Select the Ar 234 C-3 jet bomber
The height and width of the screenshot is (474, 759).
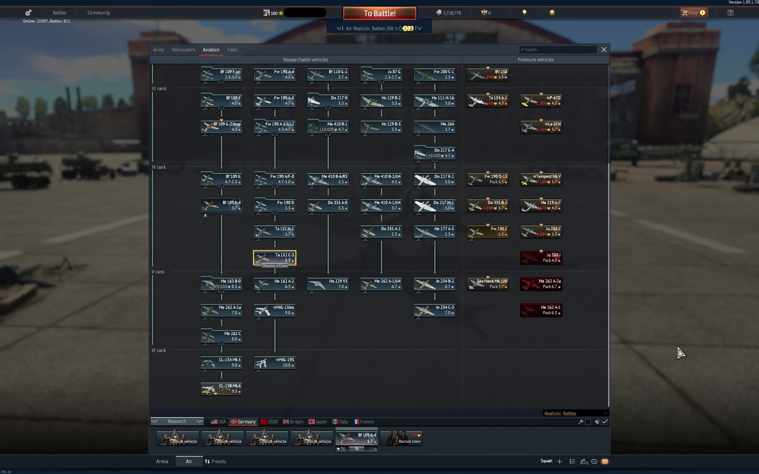(435, 310)
